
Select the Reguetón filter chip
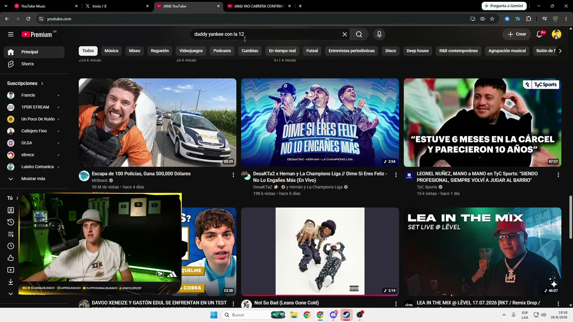[x=160, y=51]
